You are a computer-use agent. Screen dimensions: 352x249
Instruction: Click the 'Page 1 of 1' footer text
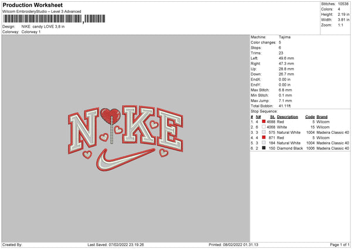340,244
